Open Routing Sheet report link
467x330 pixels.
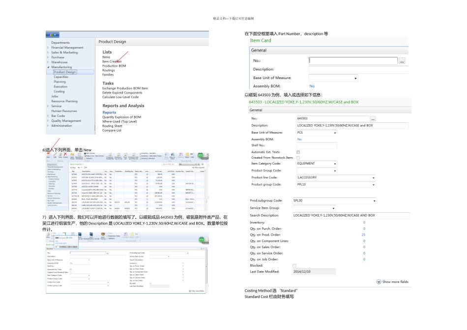coord(112,126)
